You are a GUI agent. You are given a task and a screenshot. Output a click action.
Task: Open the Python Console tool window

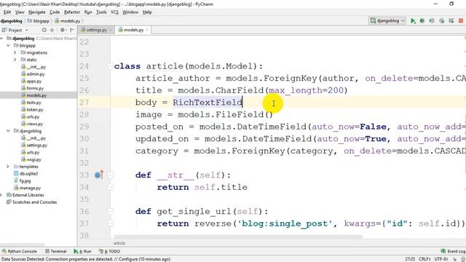[20, 251]
